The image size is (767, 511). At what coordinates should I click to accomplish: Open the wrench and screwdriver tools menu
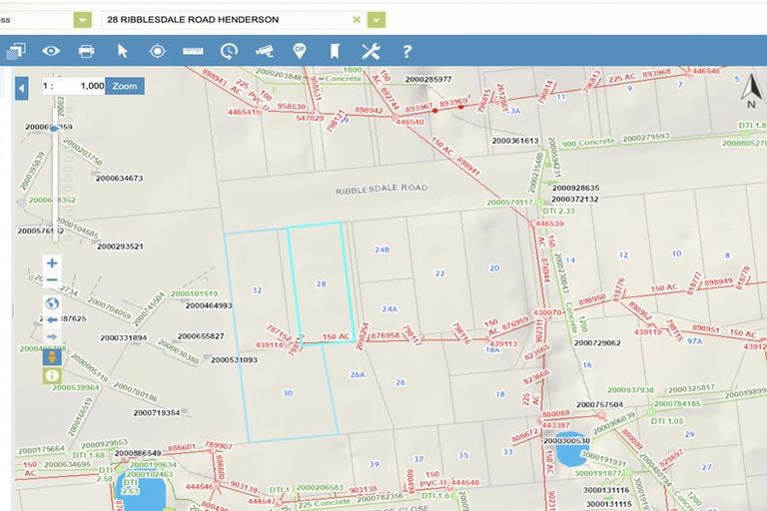tap(371, 51)
